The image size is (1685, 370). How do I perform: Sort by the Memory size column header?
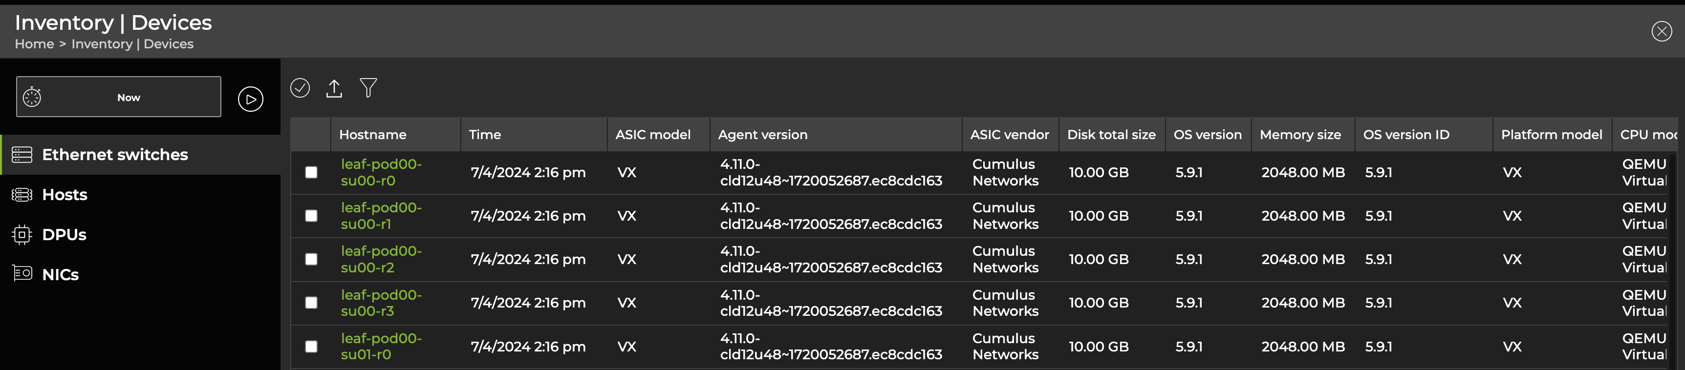tap(1300, 135)
